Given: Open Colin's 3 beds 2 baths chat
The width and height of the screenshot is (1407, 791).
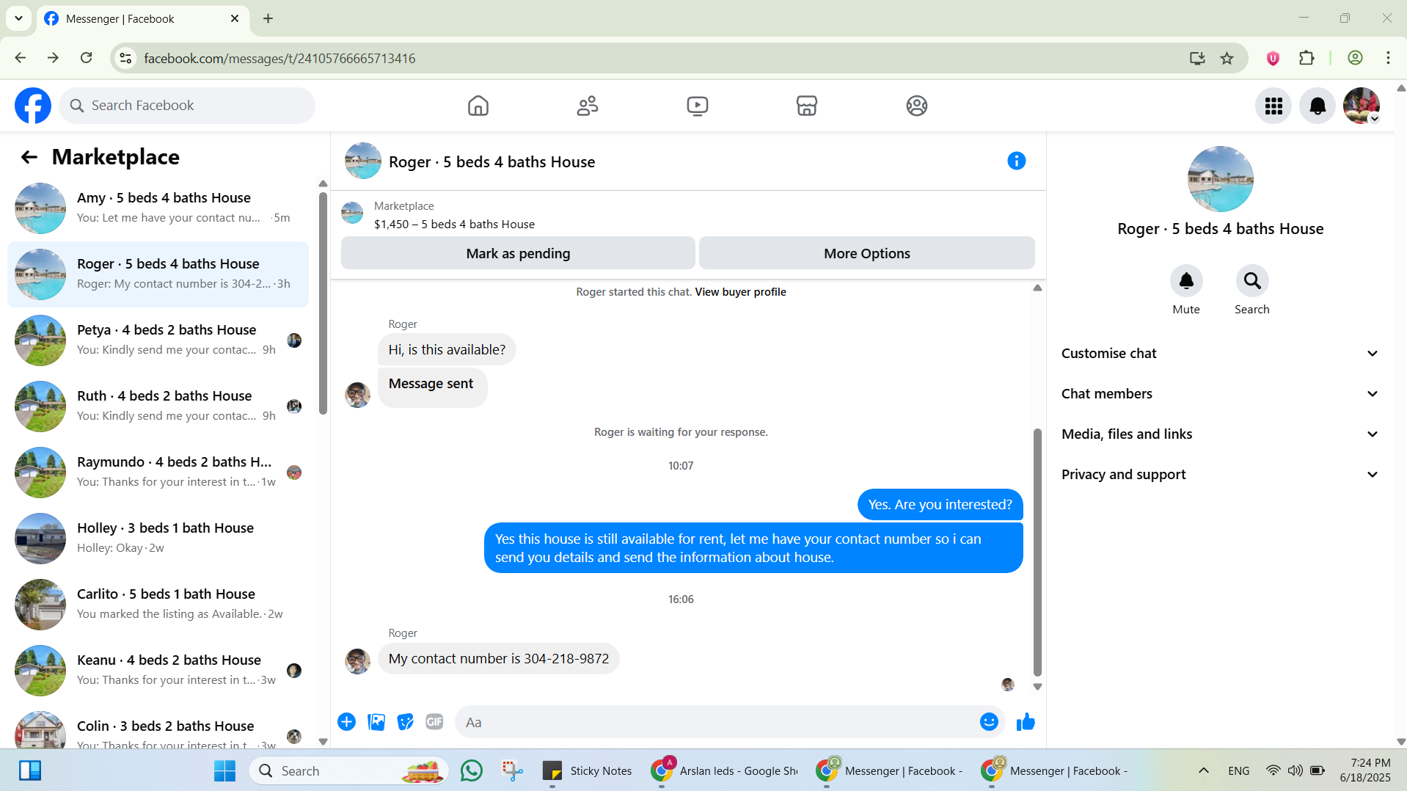Looking at the screenshot, I should 158,728.
